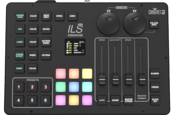Click the SPEED fader above the AUTO button

[x=102, y=79]
